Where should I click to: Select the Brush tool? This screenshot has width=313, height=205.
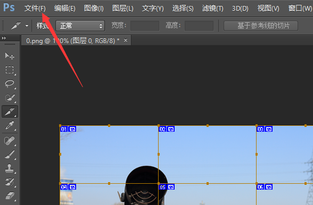10,155
